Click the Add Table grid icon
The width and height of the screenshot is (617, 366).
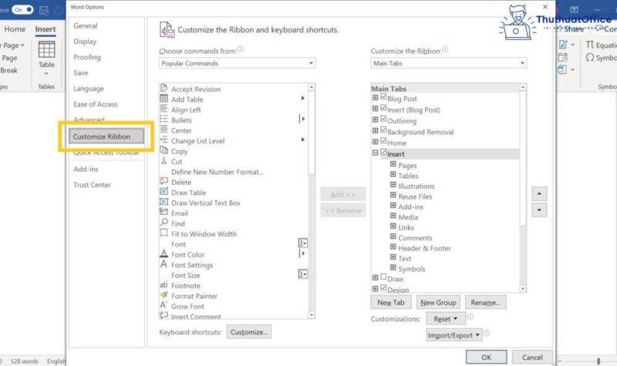click(164, 99)
